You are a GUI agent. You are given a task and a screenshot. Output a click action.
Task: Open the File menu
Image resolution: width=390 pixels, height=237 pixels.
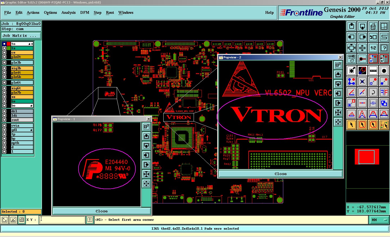tap(8, 12)
